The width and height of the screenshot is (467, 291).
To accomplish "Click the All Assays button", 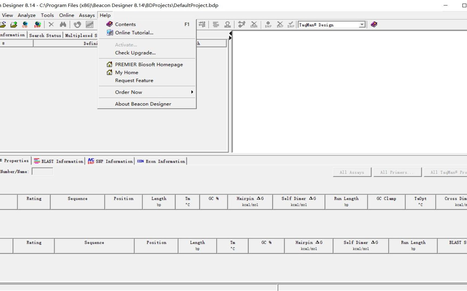I will [x=352, y=172].
